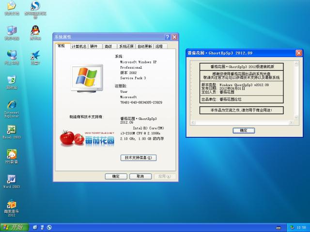Switch to the 计算机名 tab
This screenshot has width=310, height=232.
pos(79,46)
